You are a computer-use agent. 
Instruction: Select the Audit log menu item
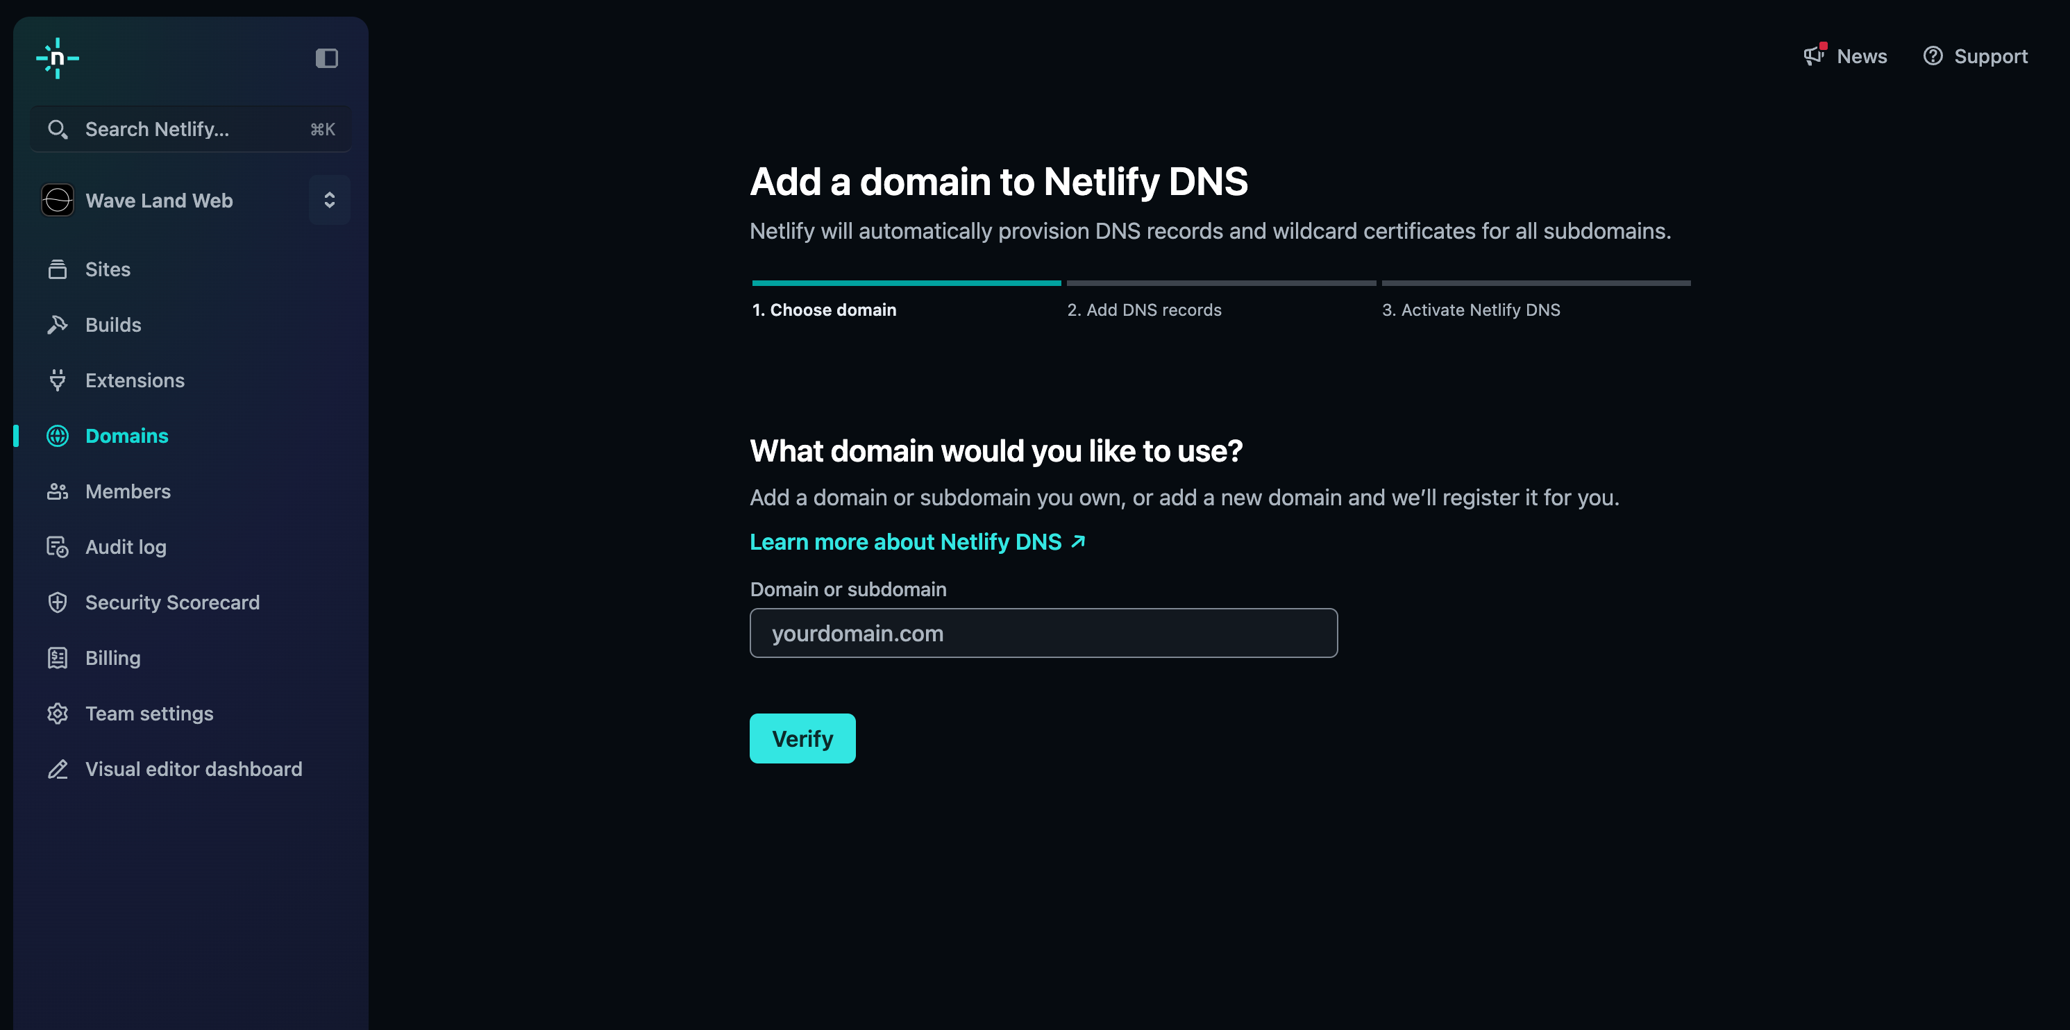[x=126, y=546]
